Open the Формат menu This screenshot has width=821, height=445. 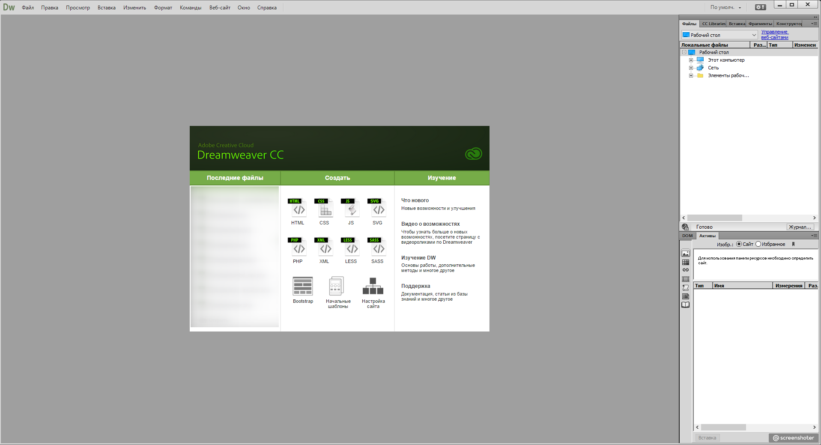pyautogui.click(x=163, y=8)
